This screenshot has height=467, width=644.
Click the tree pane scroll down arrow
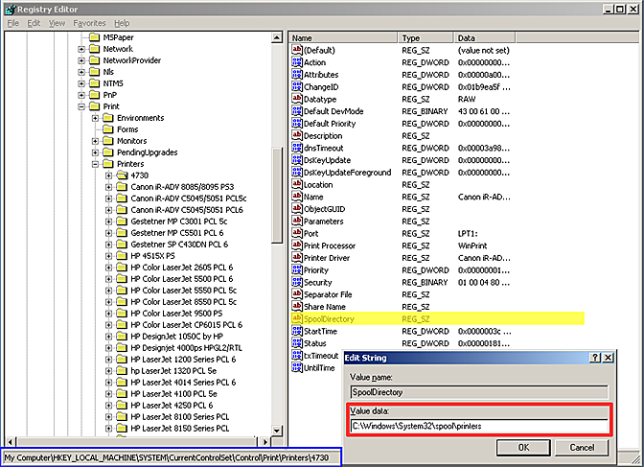277,431
